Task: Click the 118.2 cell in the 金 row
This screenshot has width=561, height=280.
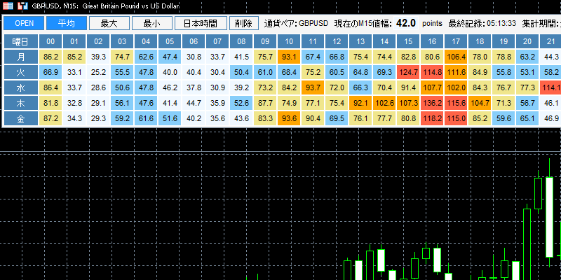Action: pyautogui.click(x=432, y=118)
